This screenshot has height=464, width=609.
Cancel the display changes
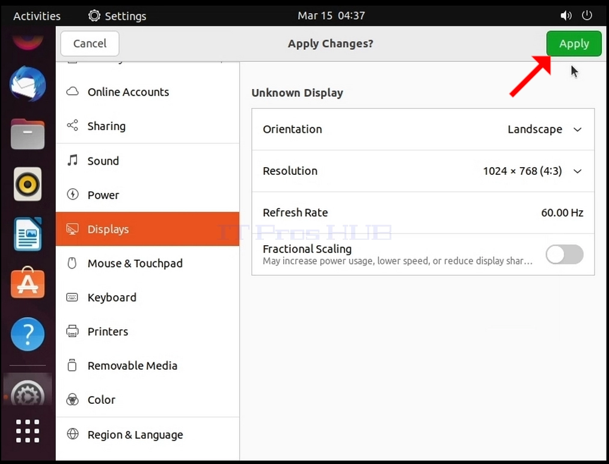pos(90,43)
